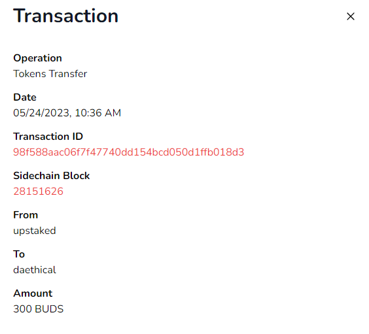Click the 05/24/2023 date text
The height and width of the screenshot is (334, 369).
(41, 113)
